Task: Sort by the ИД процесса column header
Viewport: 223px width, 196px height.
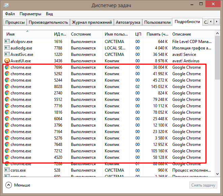Action: pyautogui.click(x=60, y=34)
